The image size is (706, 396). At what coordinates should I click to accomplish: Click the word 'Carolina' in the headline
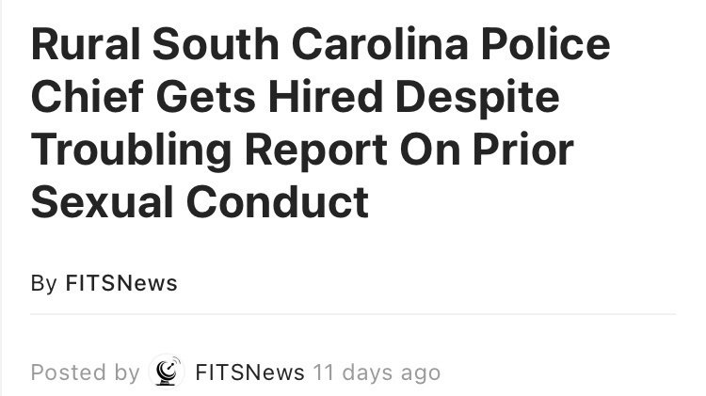380,44
